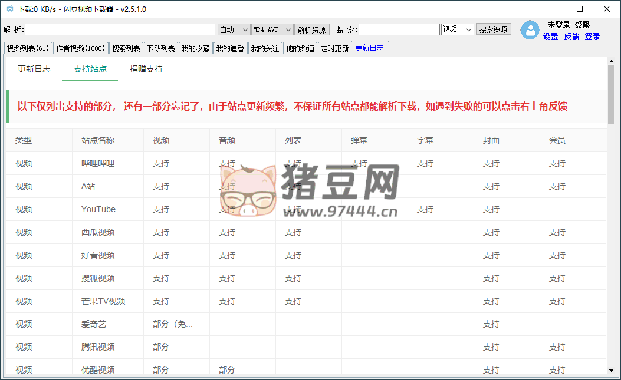Viewport: 621px width, 380px height.
Task: Click the 视频 column header
Action: pos(177,140)
